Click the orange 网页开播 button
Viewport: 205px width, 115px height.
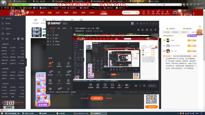pyautogui.click(x=97, y=98)
